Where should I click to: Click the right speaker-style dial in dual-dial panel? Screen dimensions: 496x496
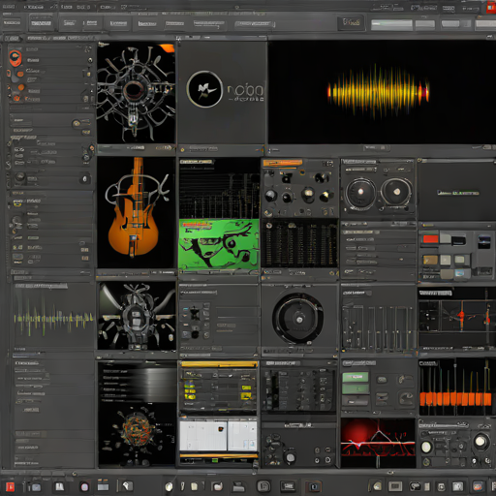pos(396,192)
